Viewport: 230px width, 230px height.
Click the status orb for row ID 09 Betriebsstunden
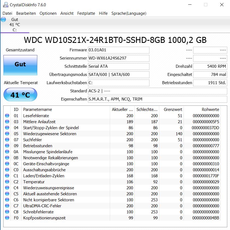click(7, 146)
